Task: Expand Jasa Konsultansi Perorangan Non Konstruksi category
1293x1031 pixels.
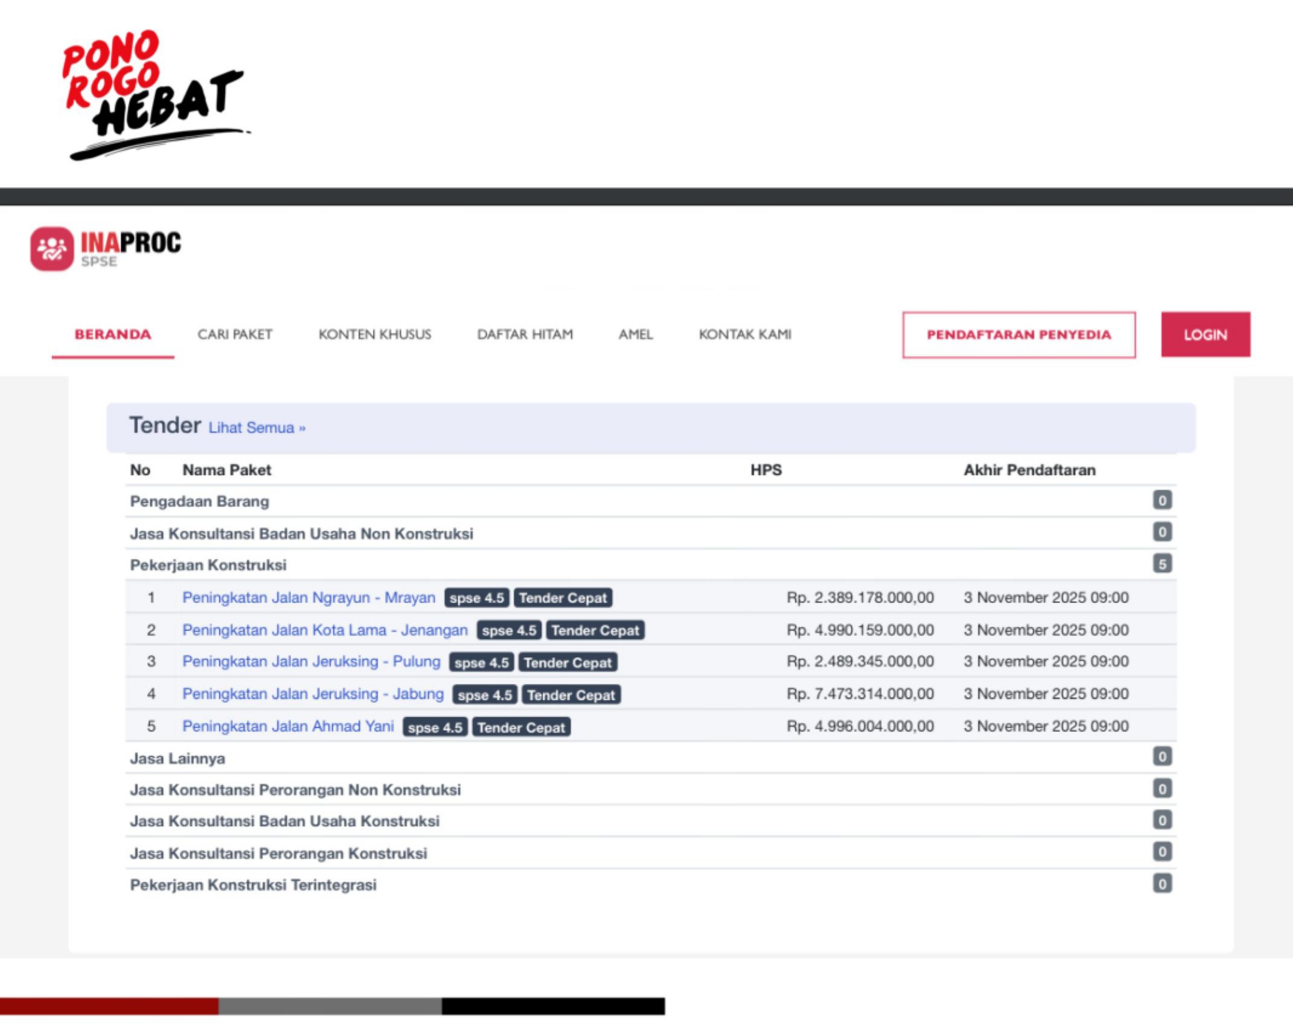Action: pos(295,790)
